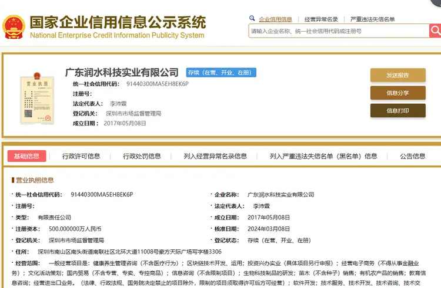Image resolution: width=441 pixels, height=288 pixels.
Task: Click the red search magnifier button
Action: coord(435,31)
